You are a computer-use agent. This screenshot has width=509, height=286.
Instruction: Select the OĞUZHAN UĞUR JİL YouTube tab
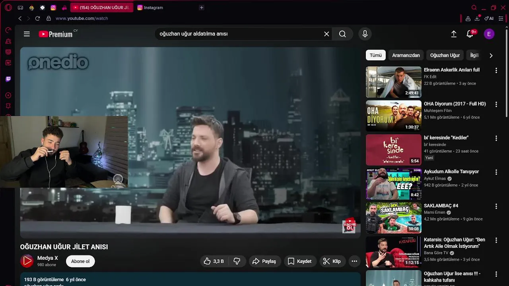click(102, 8)
